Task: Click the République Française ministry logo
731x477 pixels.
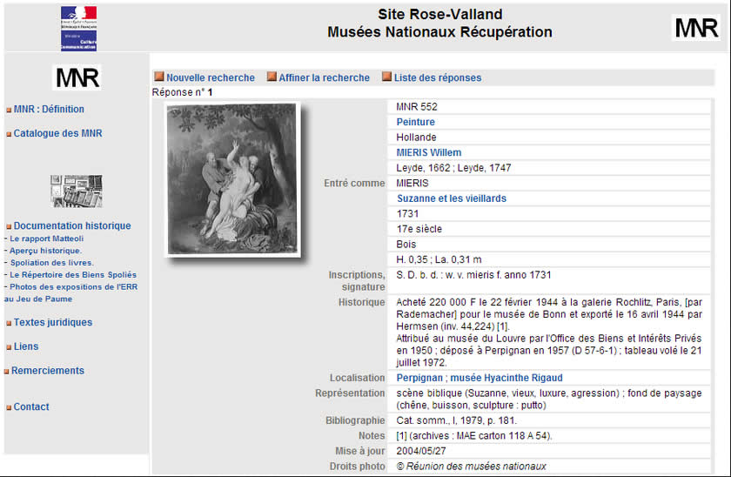Action: (78, 28)
